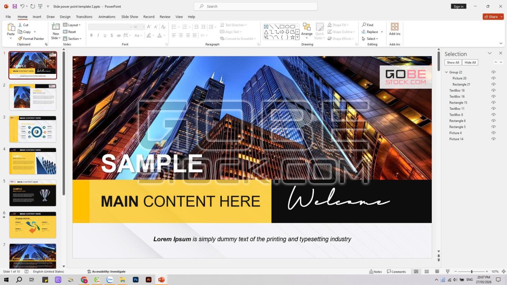Open Notes pane from status bar
507x285 pixels.
376,271
